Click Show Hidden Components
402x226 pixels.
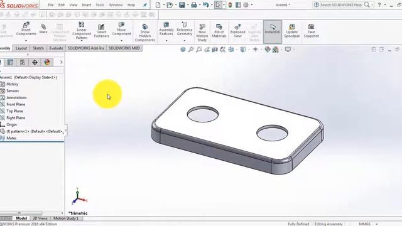[145, 33]
